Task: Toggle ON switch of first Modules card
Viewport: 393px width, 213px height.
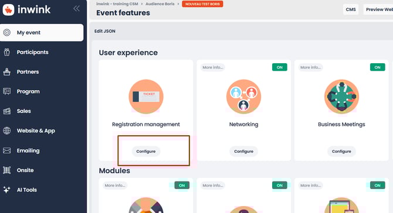Action: pyautogui.click(x=182, y=185)
